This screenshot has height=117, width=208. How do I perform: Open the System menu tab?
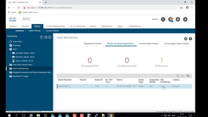click(x=13, y=26)
